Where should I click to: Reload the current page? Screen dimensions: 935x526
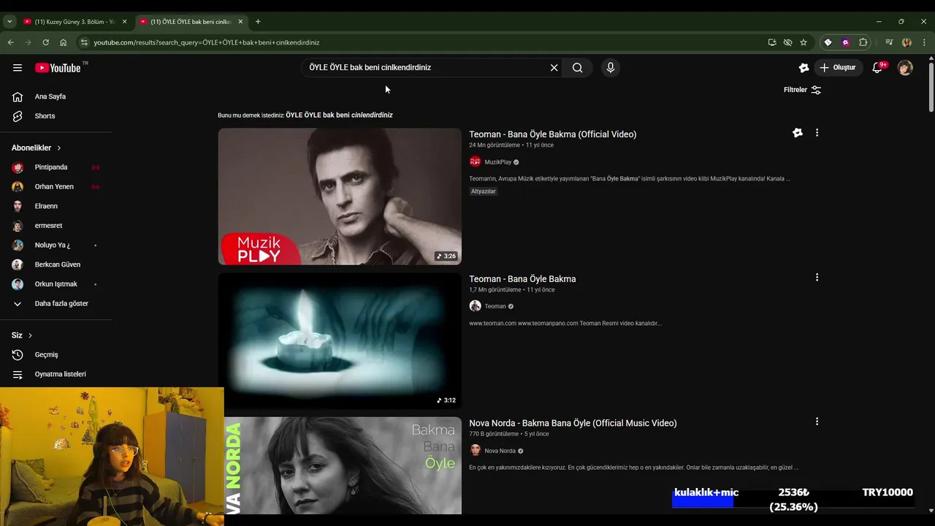point(45,42)
